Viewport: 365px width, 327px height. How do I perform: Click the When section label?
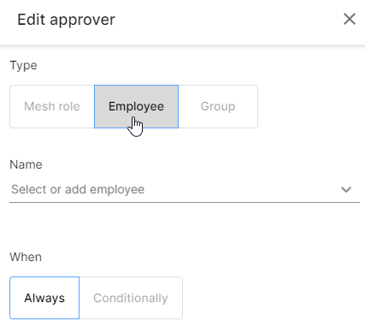pyautogui.click(x=26, y=257)
